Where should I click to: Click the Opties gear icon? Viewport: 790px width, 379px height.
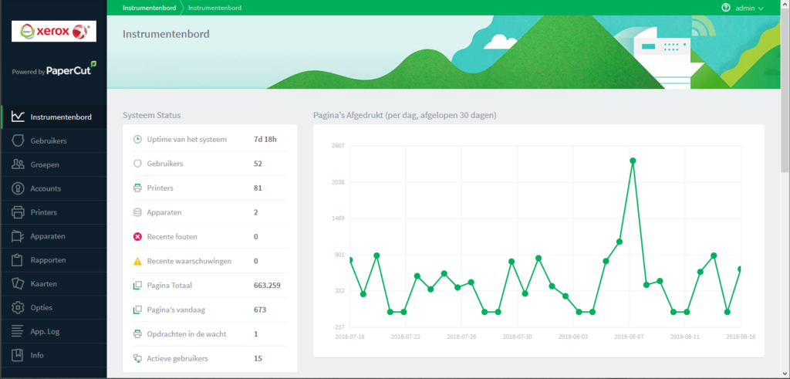point(19,307)
